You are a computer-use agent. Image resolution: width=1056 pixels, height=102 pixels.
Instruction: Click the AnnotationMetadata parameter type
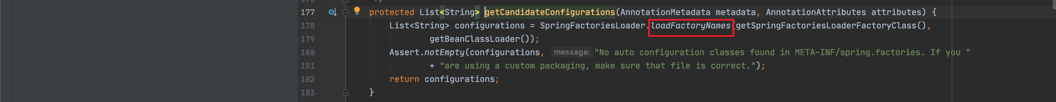665,12
